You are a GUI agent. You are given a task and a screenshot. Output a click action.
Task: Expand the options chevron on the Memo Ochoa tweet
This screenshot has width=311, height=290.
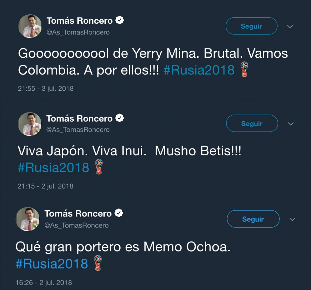tap(292, 220)
